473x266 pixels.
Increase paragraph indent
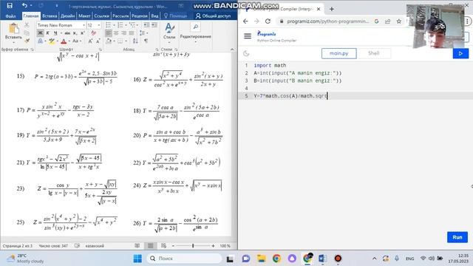[154, 25]
